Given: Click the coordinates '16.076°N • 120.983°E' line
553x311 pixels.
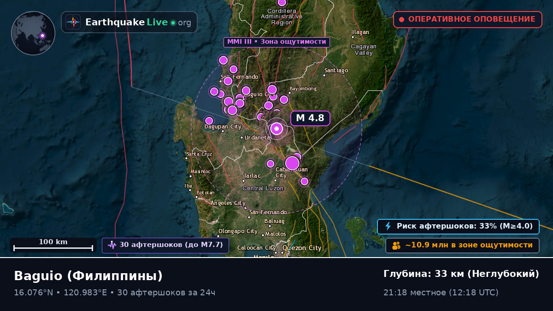Looking at the screenshot, I should (61, 293).
